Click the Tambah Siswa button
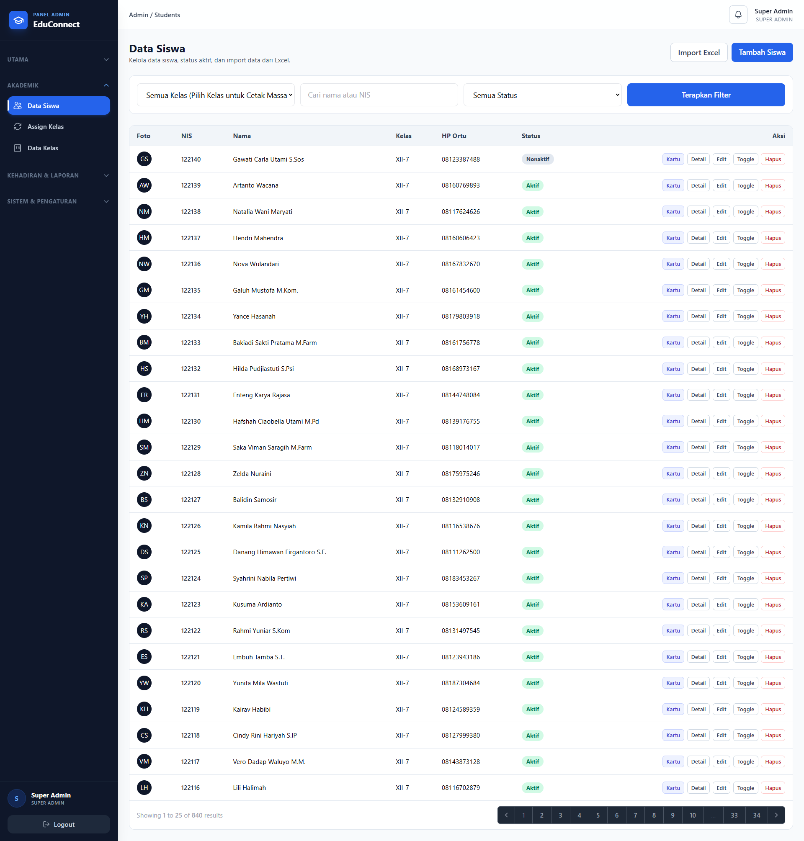804x841 pixels. [x=762, y=52]
